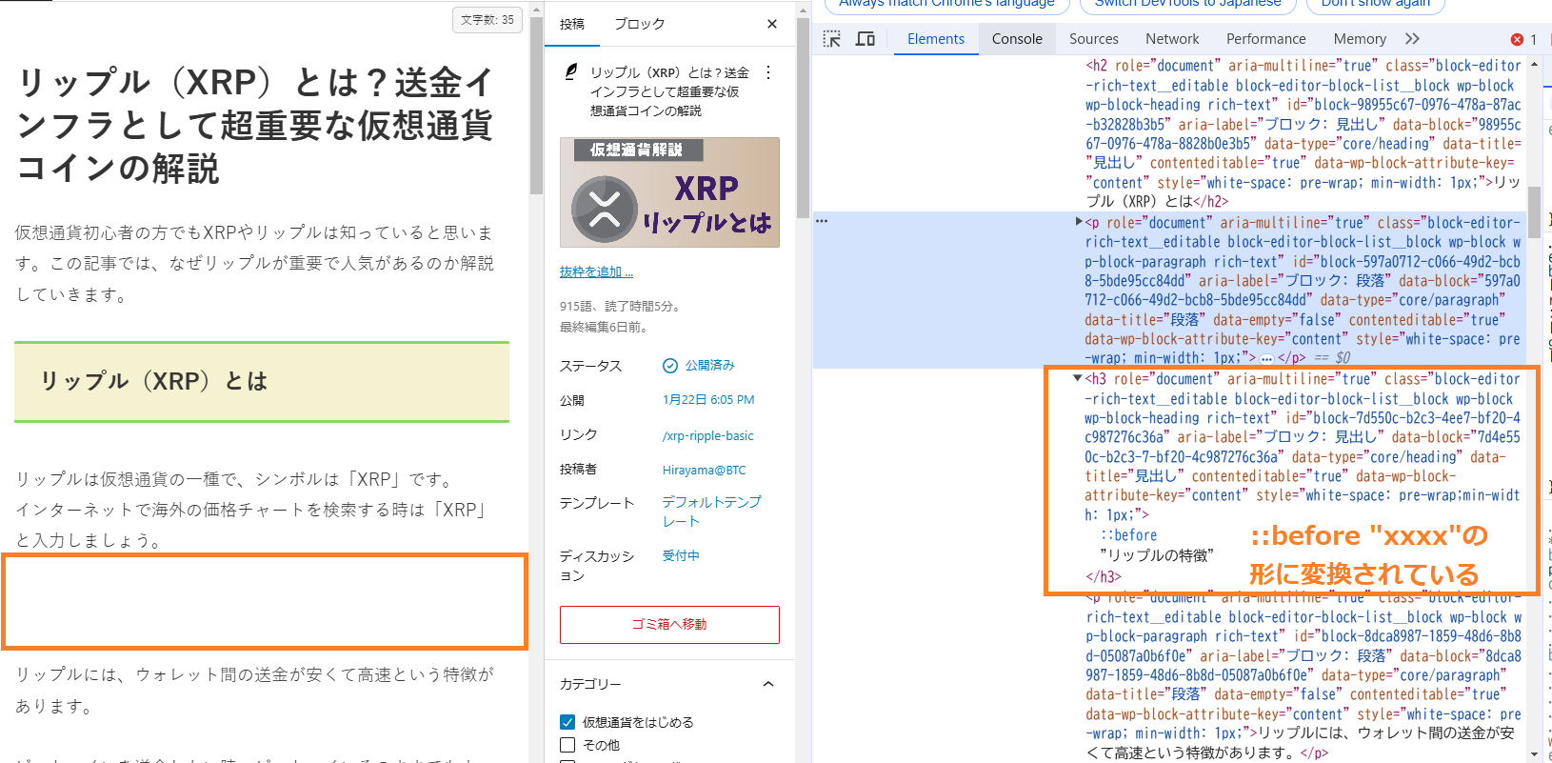The image size is (1552, 763).
Task: Uncheck the 仮想通貨をはじめる category
Action: [x=567, y=722]
